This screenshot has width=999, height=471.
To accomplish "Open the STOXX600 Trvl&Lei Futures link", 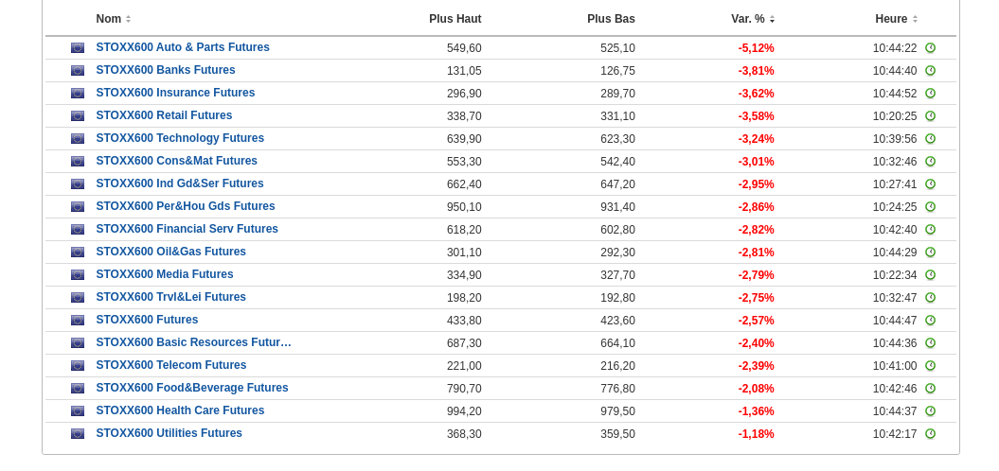I will (x=170, y=297).
